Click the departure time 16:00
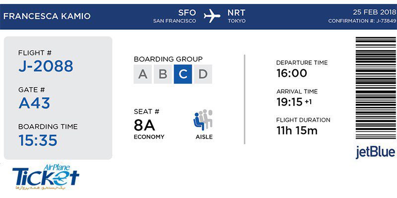Screen dimensions: 397x198 coord(292,73)
